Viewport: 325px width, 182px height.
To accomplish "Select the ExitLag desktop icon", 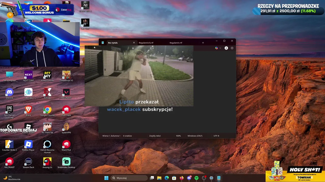I will [x=47, y=94].
